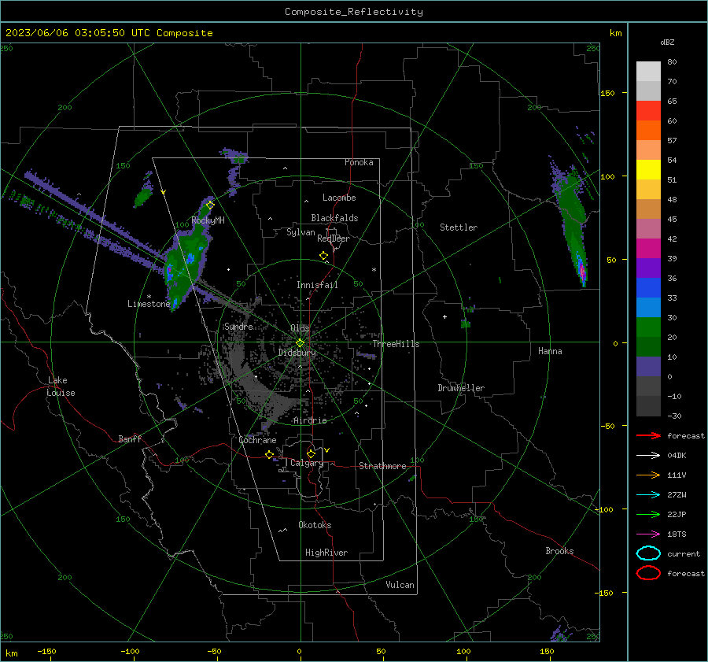Click the small green echo west of RockyMH
Screen dimensions: 708x662
point(144,197)
